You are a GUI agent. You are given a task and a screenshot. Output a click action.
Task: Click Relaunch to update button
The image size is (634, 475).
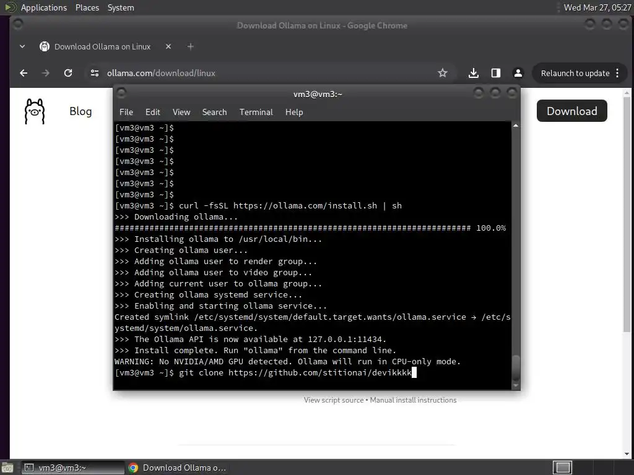pos(575,73)
